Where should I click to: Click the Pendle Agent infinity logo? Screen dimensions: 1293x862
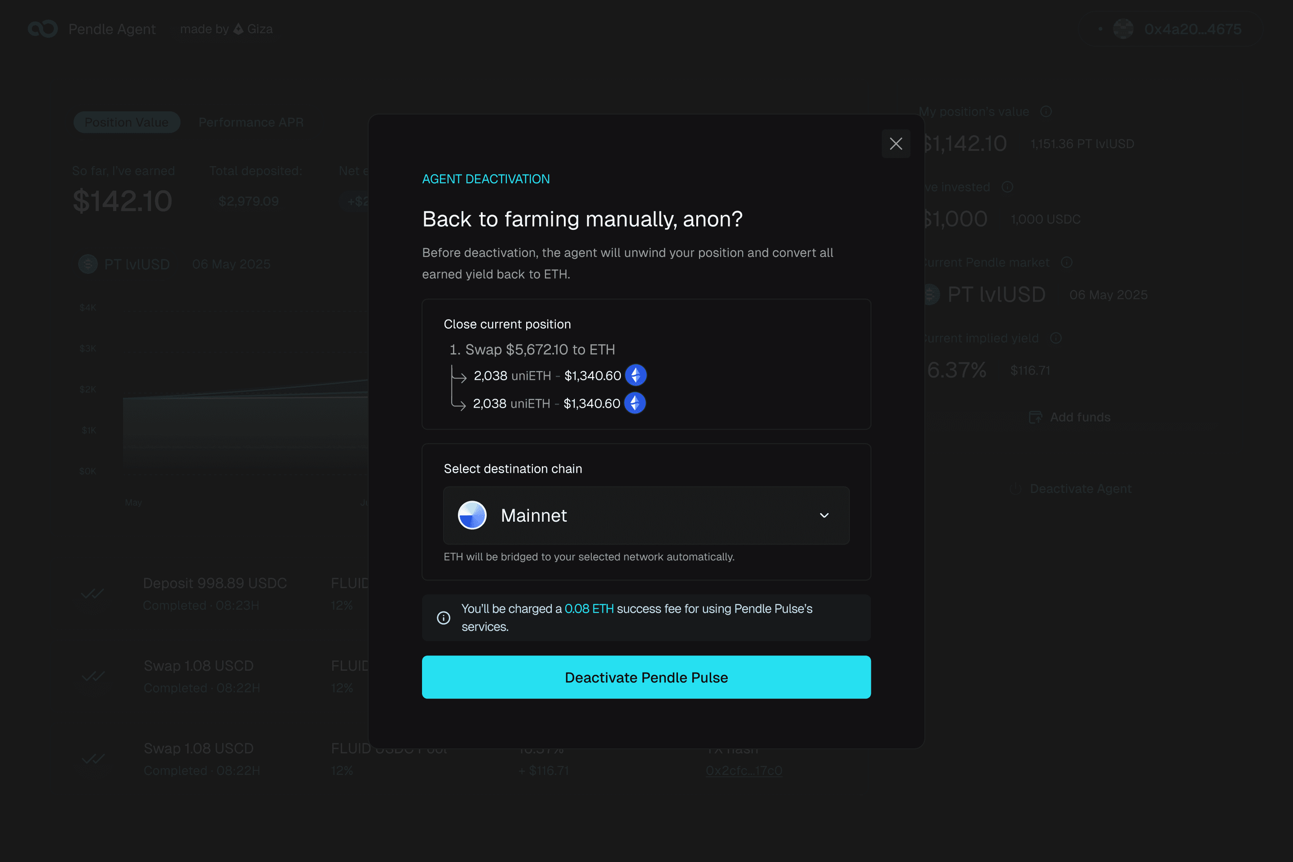tap(43, 29)
